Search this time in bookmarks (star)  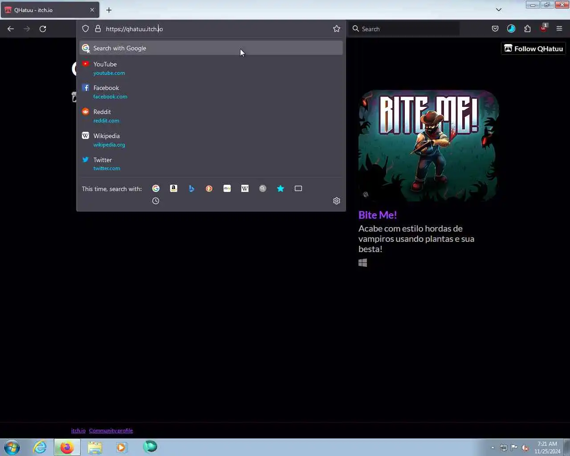tap(281, 188)
